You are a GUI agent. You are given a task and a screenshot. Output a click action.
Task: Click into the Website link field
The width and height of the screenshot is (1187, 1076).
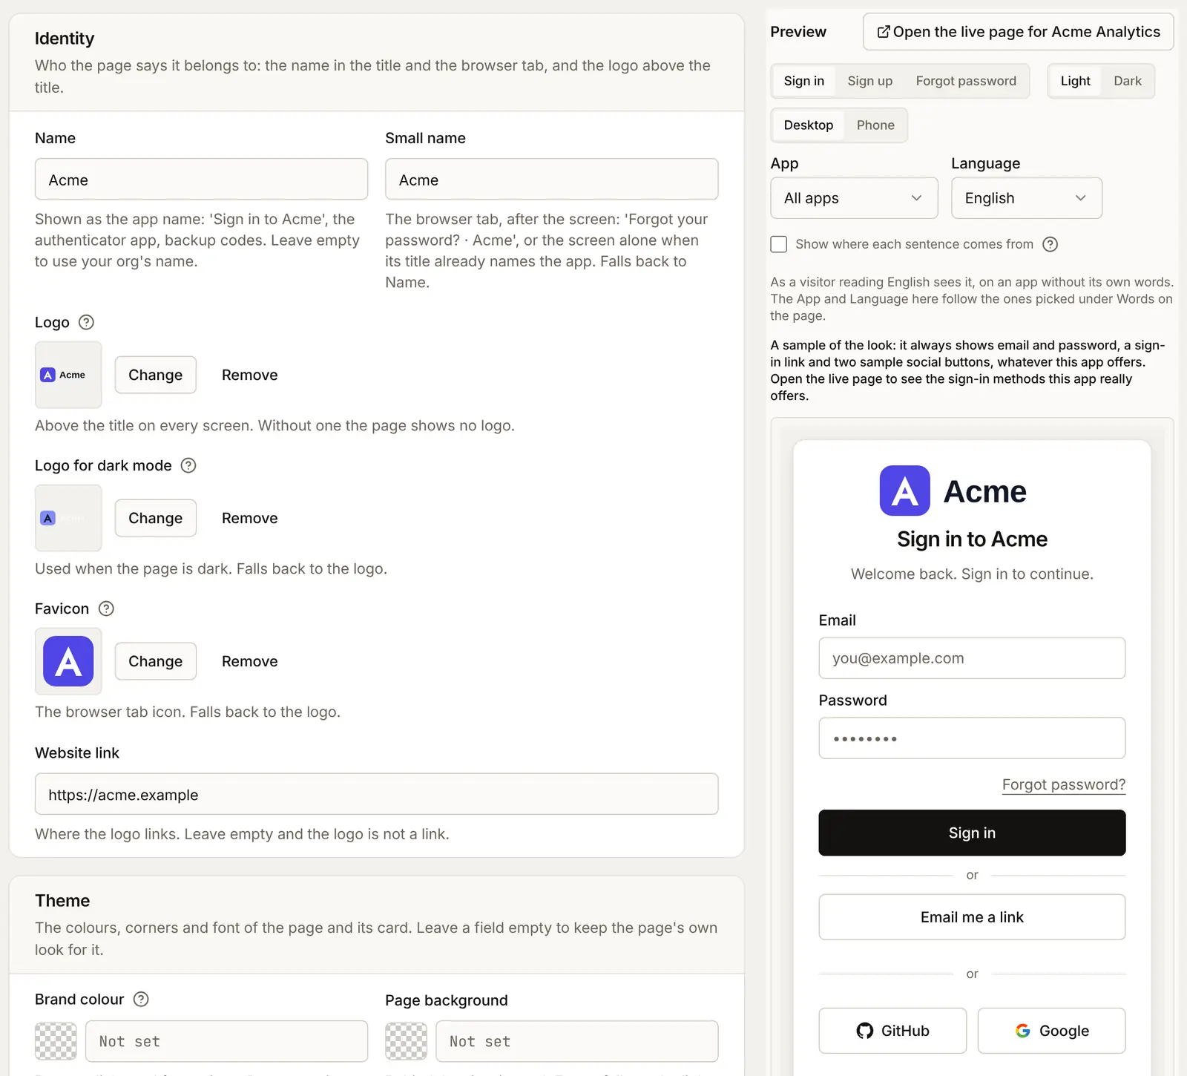(x=376, y=794)
